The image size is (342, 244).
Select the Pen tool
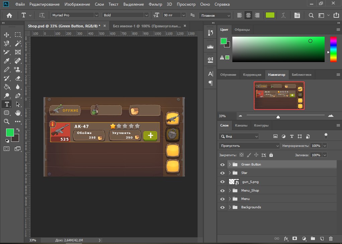(x=18, y=95)
